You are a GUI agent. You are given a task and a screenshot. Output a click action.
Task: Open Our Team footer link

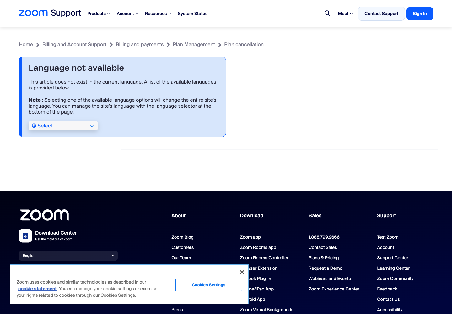coord(181,258)
